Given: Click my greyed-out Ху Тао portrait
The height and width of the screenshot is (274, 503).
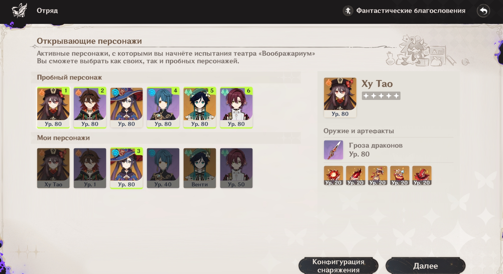Looking at the screenshot, I should (53, 168).
